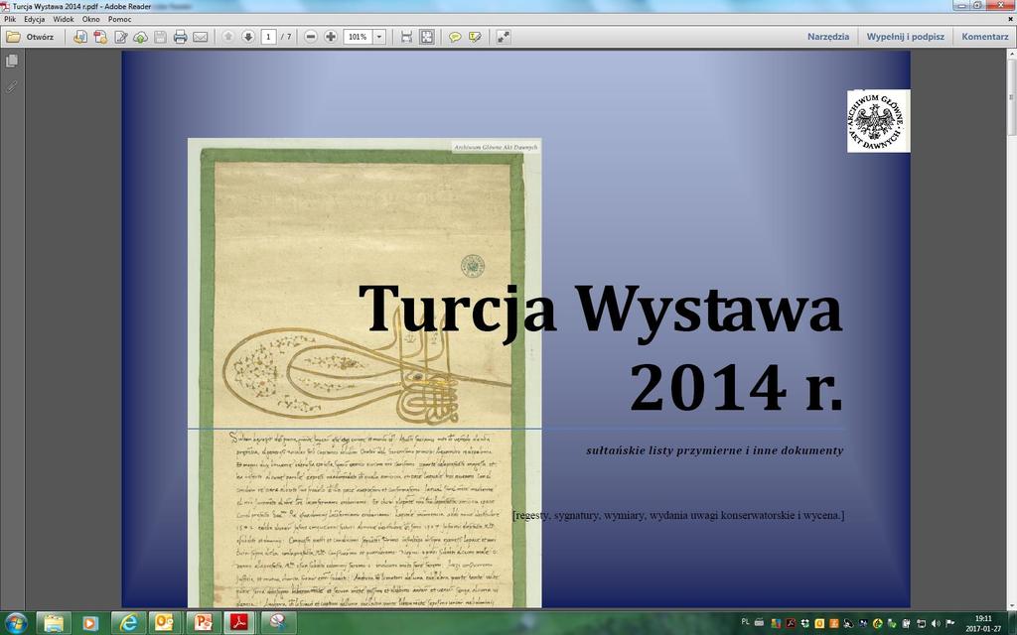Go to next page arrow
Image resolution: width=1017 pixels, height=635 pixels.
point(248,37)
